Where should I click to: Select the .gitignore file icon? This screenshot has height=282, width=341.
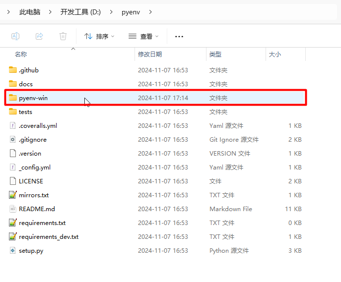13,139
